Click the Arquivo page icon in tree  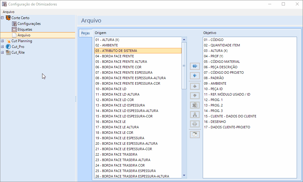14,35
